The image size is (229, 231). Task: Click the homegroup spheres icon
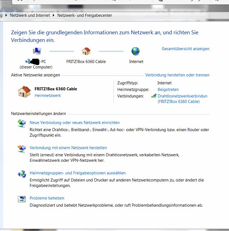22,174
